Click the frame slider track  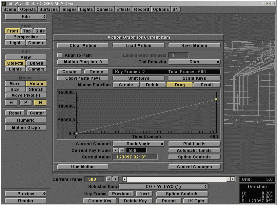coord(177,179)
